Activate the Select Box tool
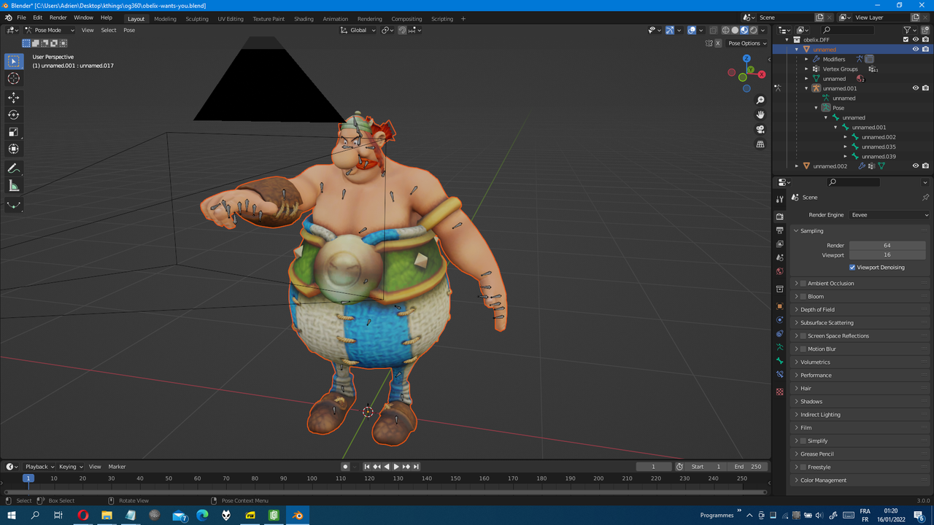This screenshot has width=934, height=525. point(14,61)
